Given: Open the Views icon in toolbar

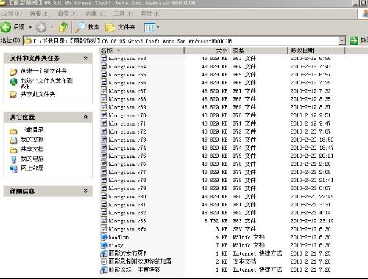Looking at the screenshot, I should (x=149, y=27).
